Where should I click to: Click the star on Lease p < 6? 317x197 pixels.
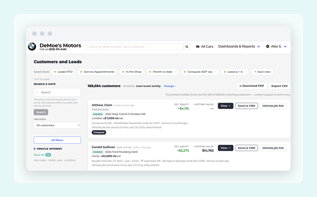pyautogui.click(x=225, y=72)
